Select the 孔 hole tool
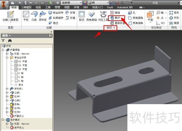 [132, 13]
